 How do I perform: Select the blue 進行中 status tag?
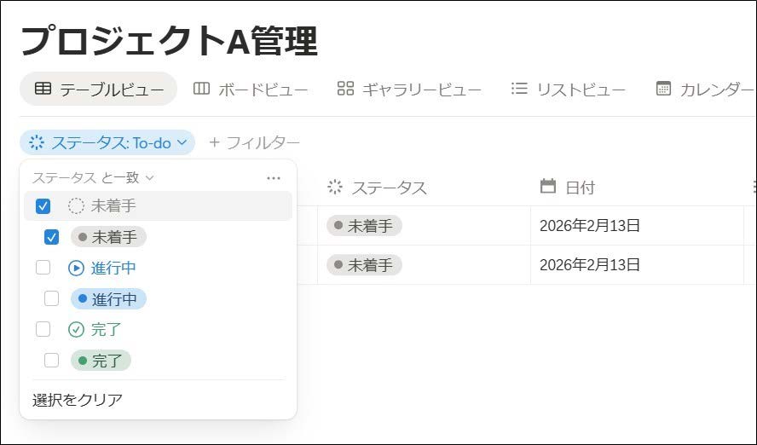point(108,299)
